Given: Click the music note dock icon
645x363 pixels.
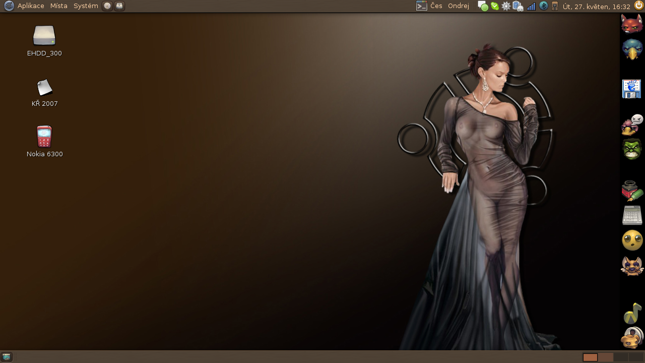Looking at the screenshot, I should [x=632, y=313].
